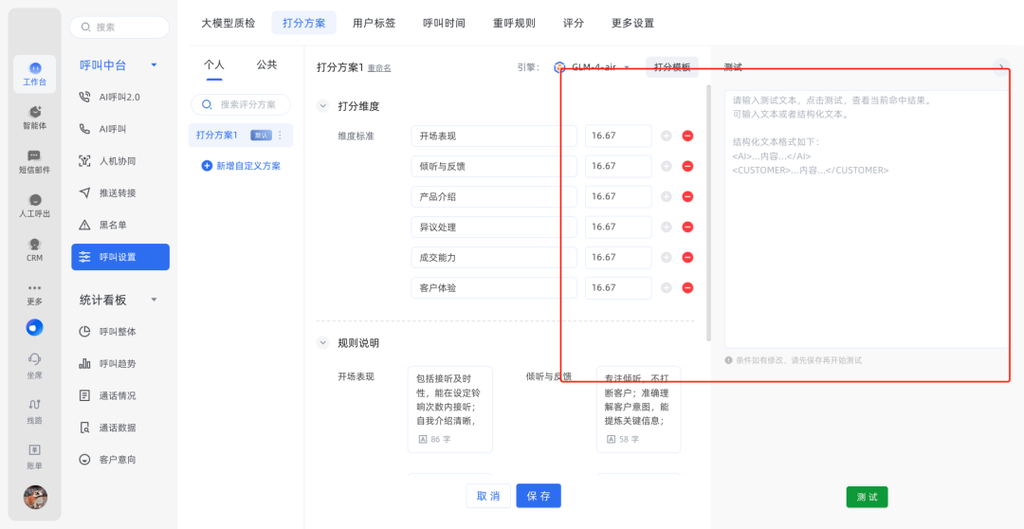Switch to the 用户标签 tab
The height and width of the screenshot is (529, 1024).
(x=374, y=23)
